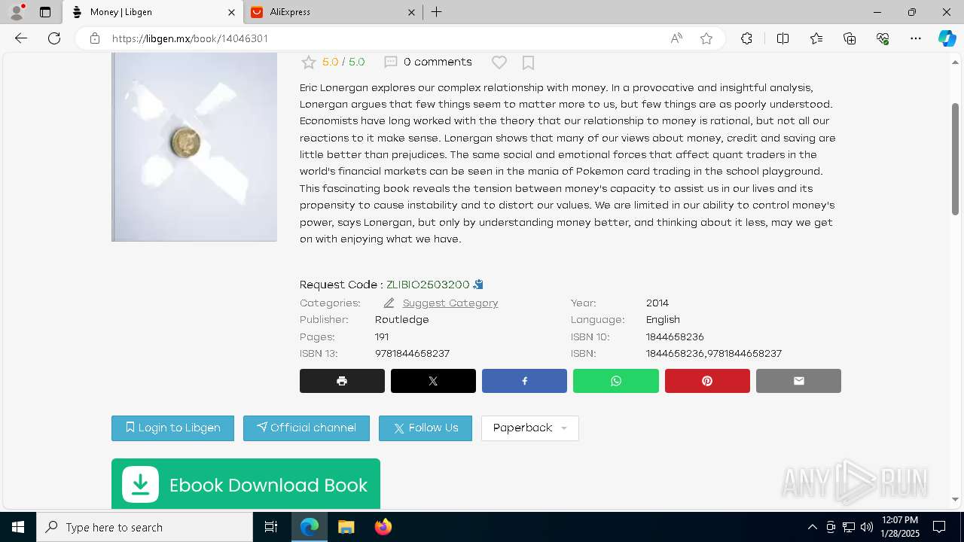Open the Collections icon
Viewport: 964px width, 542px height.
[850, 38]
